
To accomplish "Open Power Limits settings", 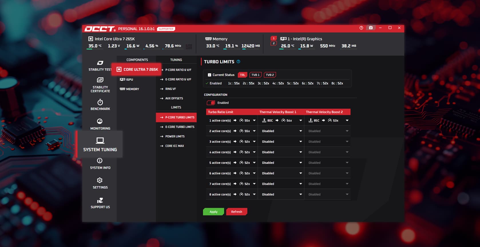I will pyautogui.click(x=172, y=136).
